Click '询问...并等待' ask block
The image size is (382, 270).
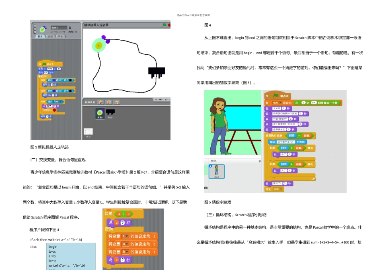pyautogui.click(x=287, y=142)
